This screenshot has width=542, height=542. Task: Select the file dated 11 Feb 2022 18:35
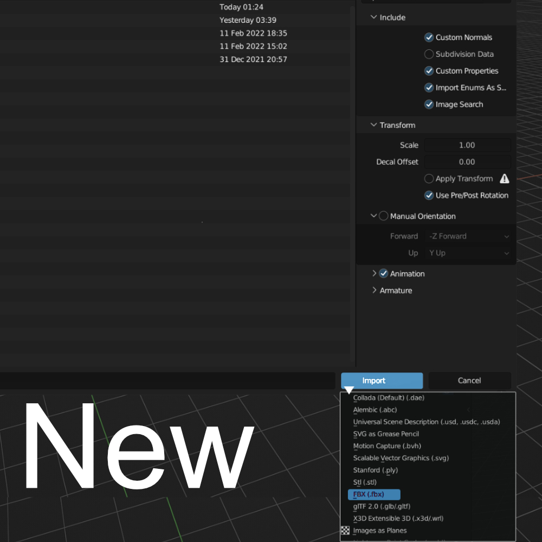175,33
